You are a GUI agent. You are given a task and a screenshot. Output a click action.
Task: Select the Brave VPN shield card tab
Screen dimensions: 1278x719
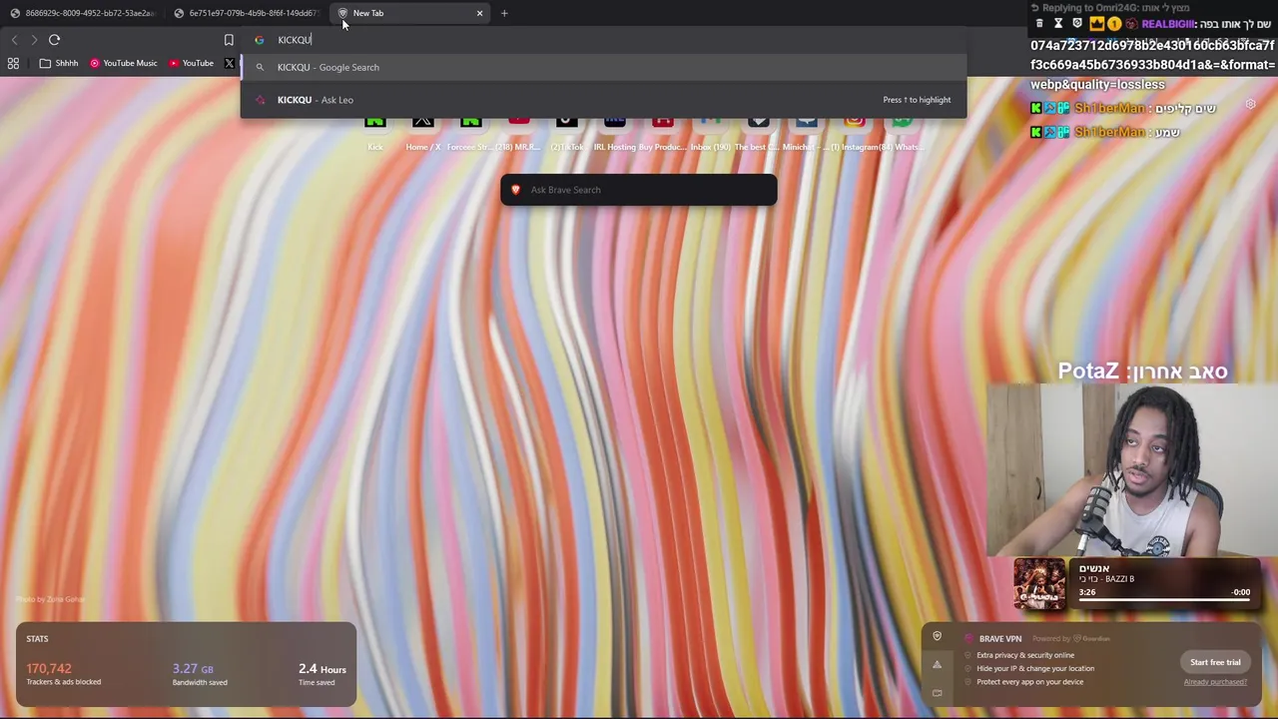point(937,636)
